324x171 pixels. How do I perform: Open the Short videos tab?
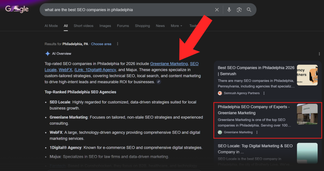pos(84,26)
